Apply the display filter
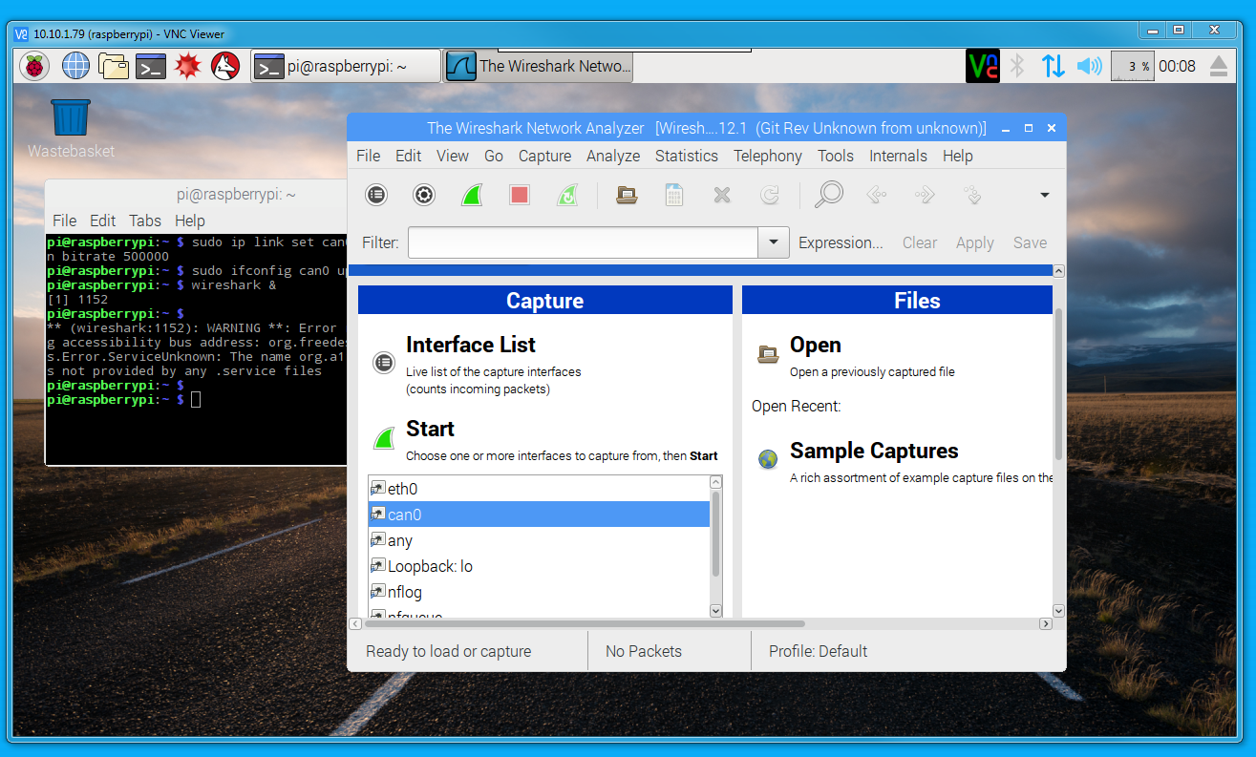 pos(975,242)
